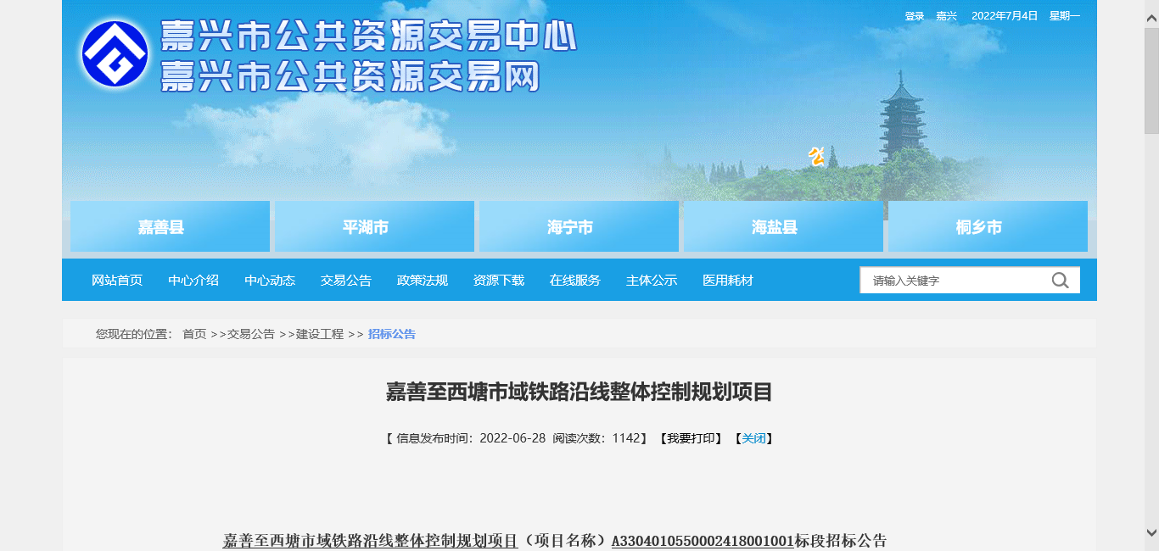Screen dimensions: 1159x551
Task: Open 网站首页 in navigation bar
Action: [x=117, y=281]
